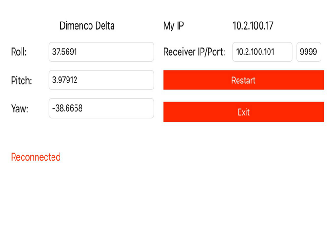This screenshot has height=246, width=328.
Task: Click the My IP label
Action: pyautogui.click(x=173, y=26)
